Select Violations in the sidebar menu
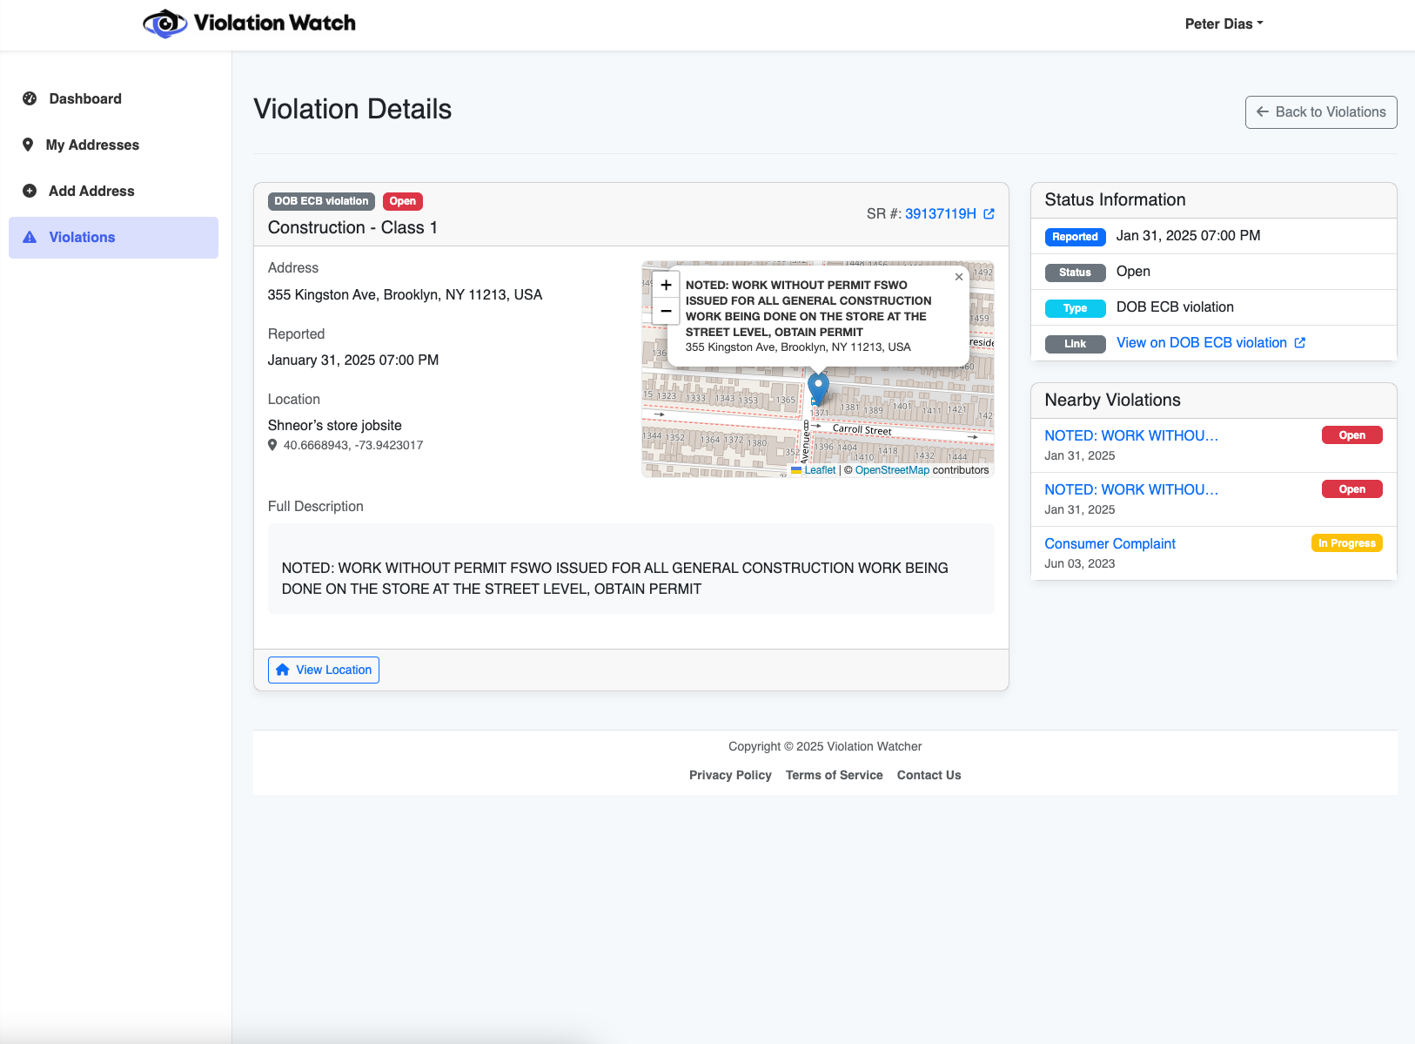 (82, 237)
